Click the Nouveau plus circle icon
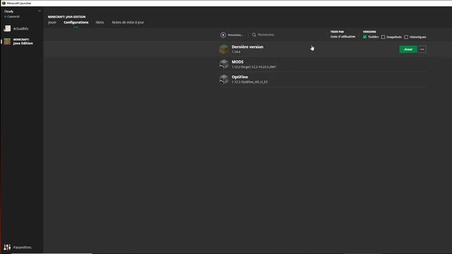 (x=223, y=35)
